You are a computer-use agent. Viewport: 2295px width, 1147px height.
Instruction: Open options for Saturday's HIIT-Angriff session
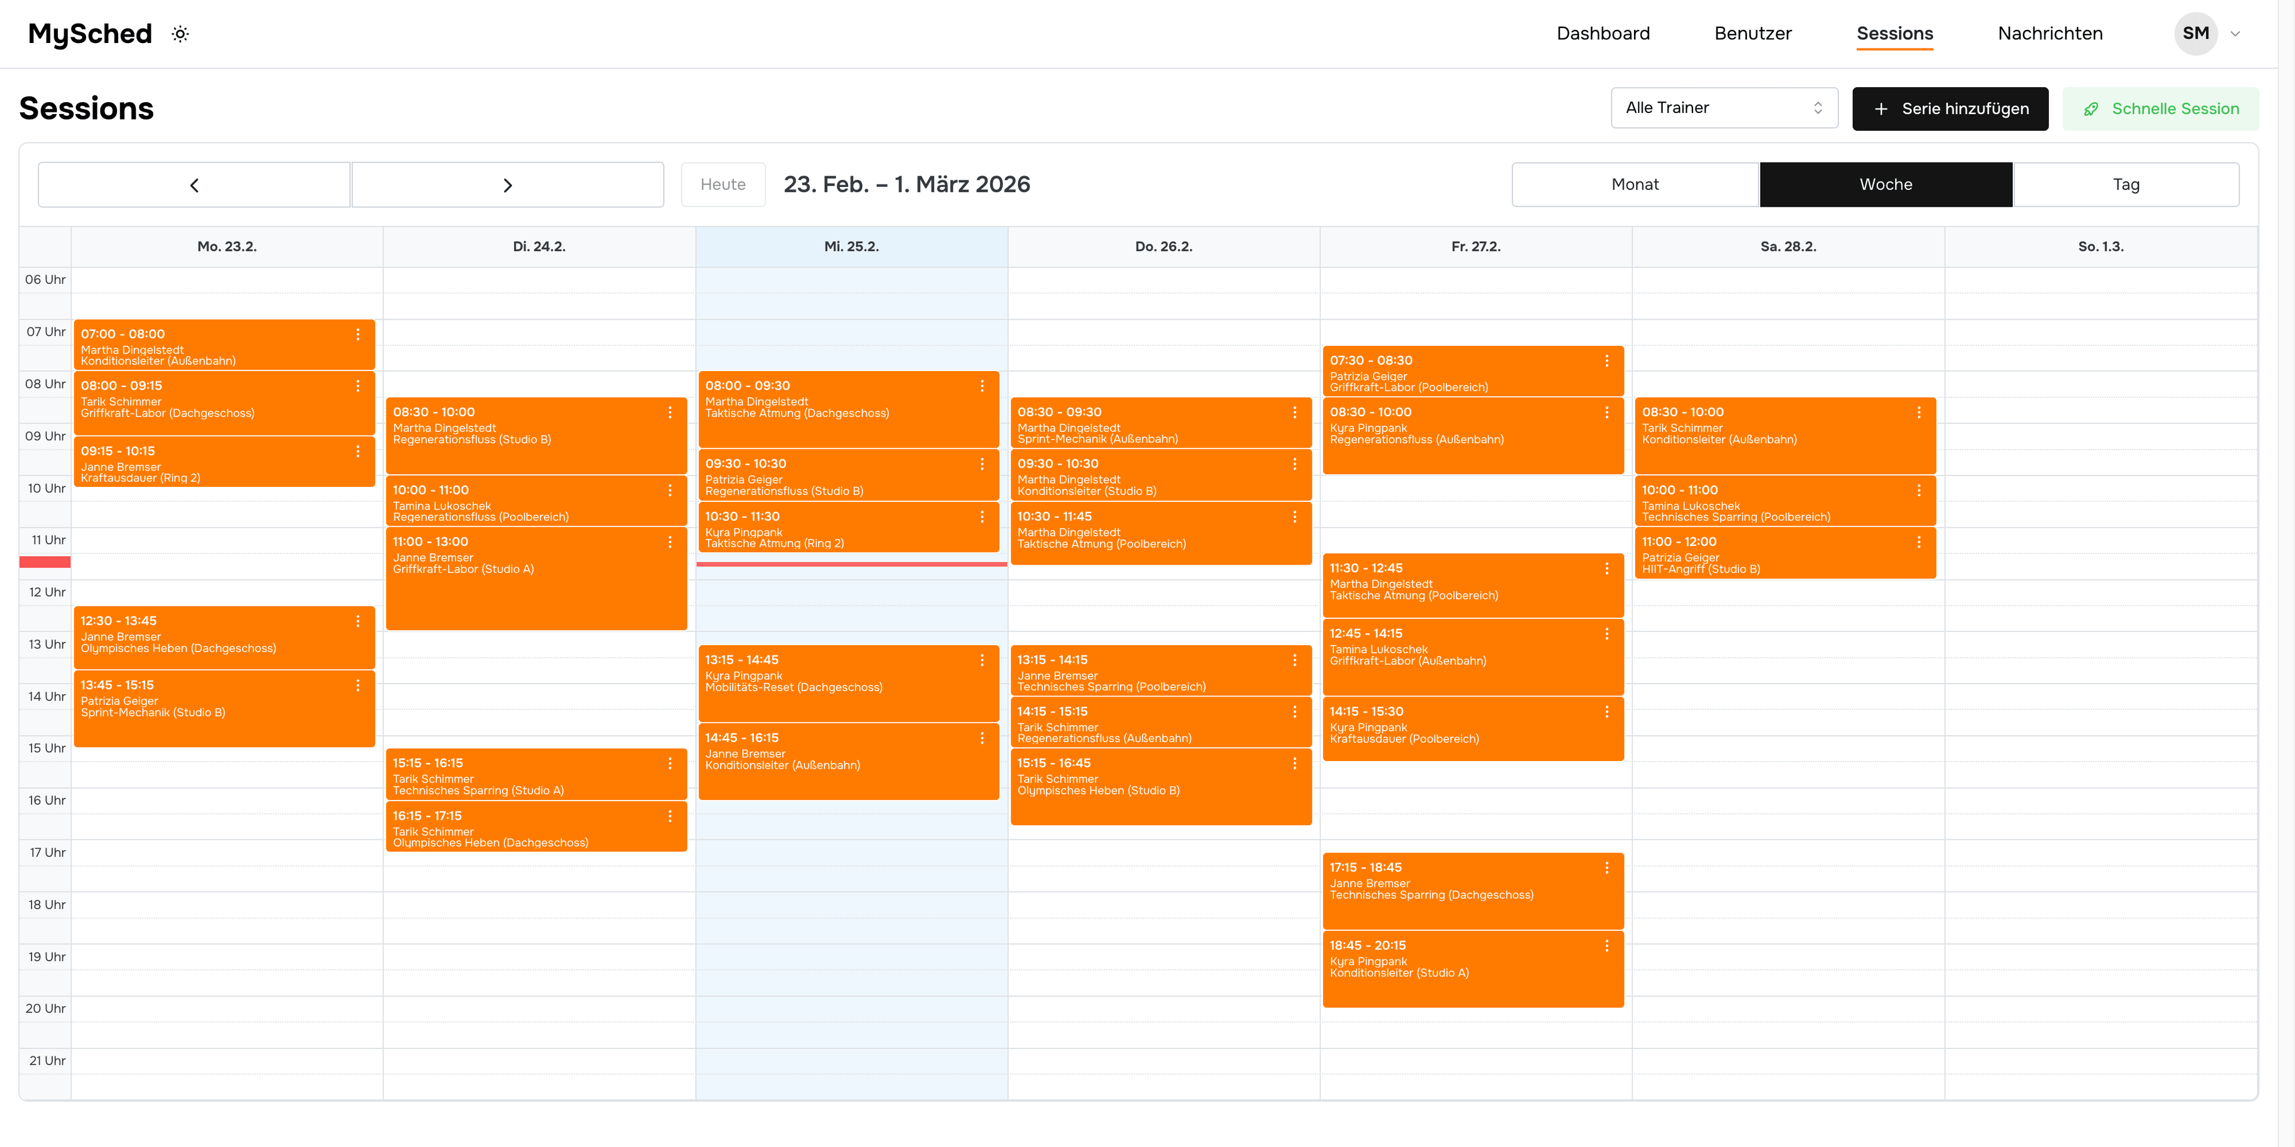(1920, 542)
